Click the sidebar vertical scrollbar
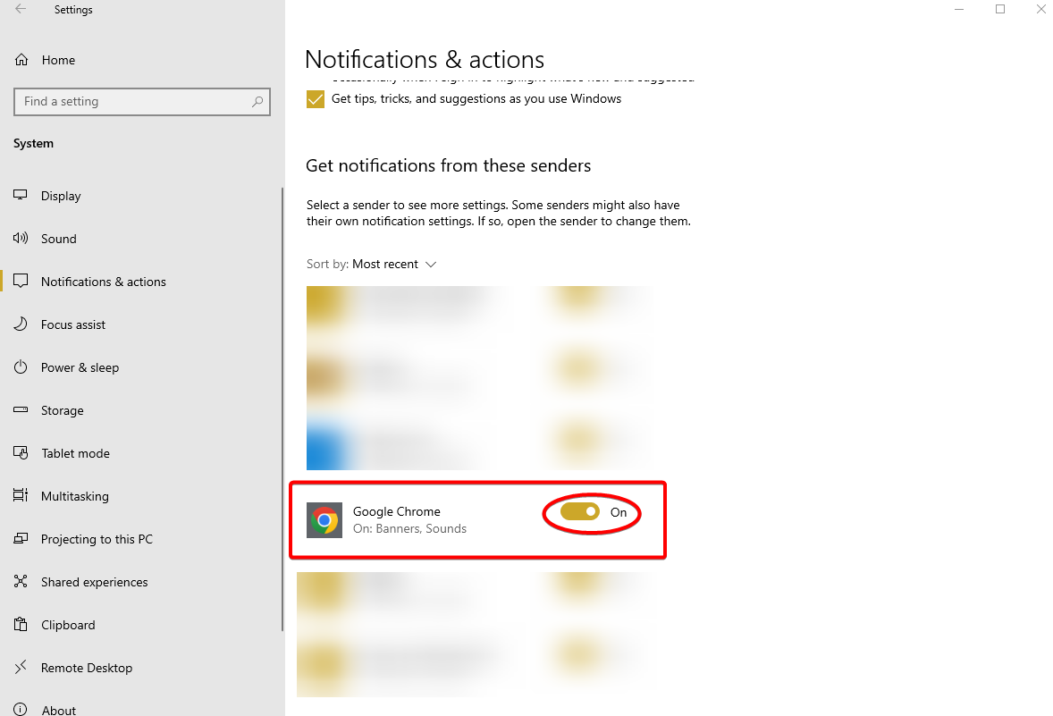Image resolution: width=1053 pixels, height=716 pixels. 282,409
